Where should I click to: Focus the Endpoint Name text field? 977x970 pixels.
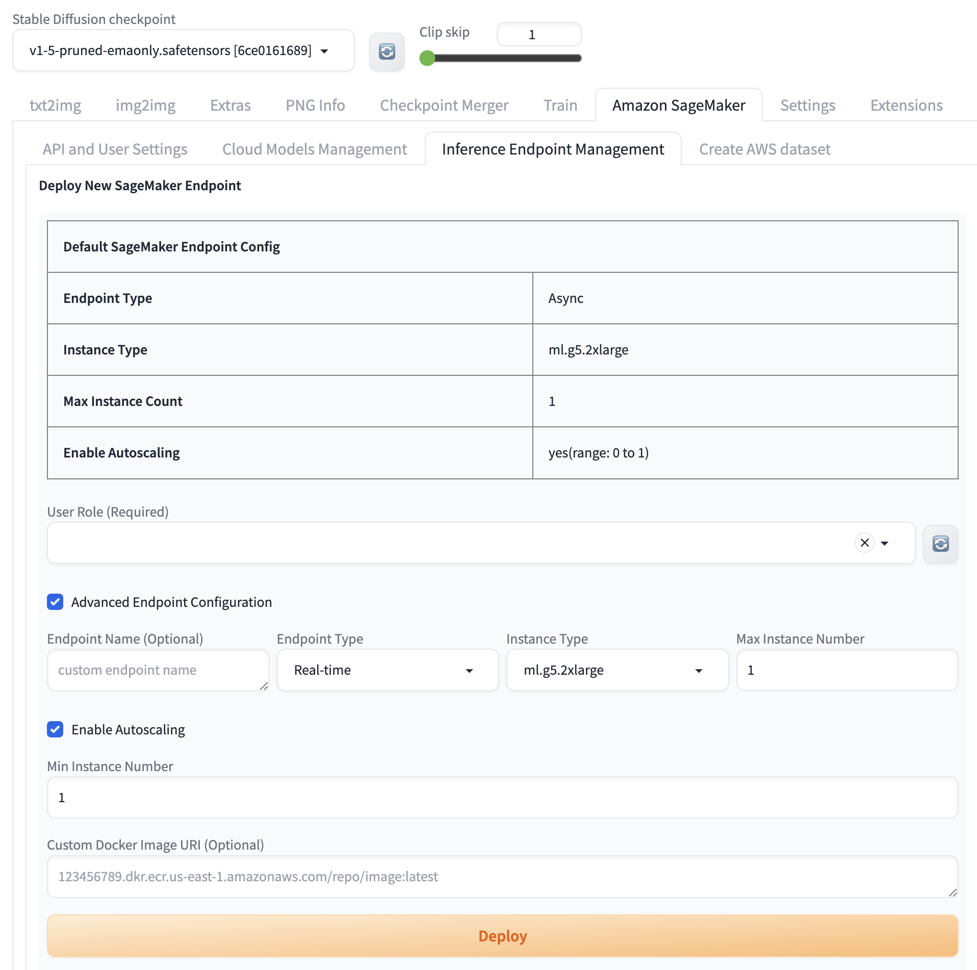(158, 670)
